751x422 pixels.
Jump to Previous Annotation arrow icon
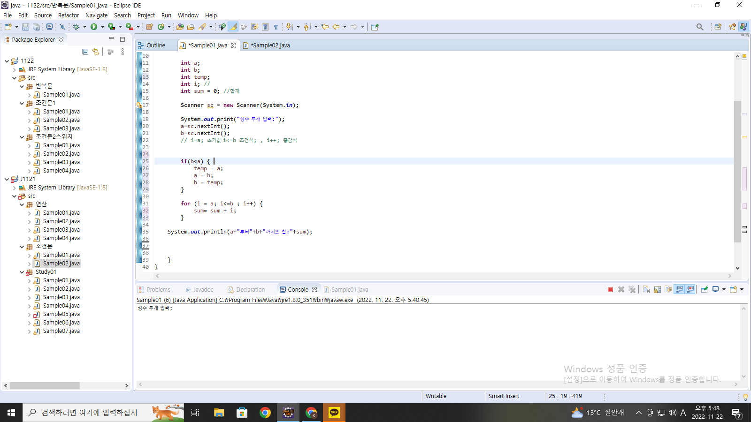tap(307, 27)
